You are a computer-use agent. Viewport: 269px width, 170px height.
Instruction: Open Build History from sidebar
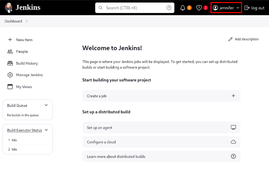click(27, 63)
